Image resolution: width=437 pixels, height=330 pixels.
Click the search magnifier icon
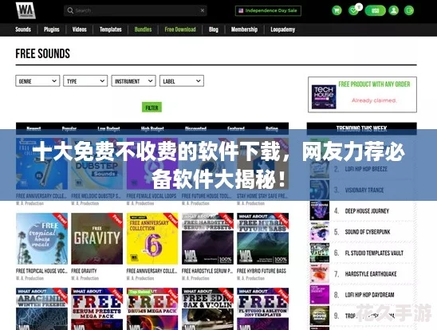tap(70, 10)
